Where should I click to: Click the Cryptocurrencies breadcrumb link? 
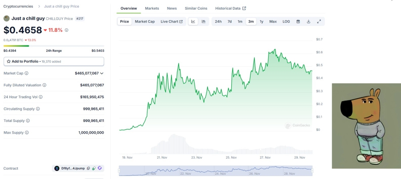click(18, 6)
